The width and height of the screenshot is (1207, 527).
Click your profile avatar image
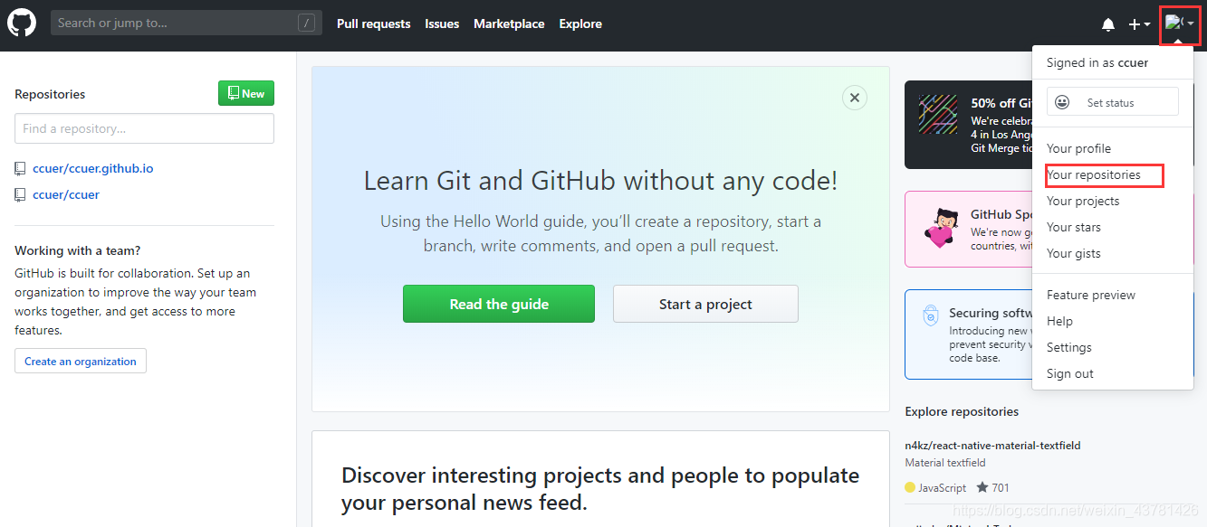tap(1173, 24)
